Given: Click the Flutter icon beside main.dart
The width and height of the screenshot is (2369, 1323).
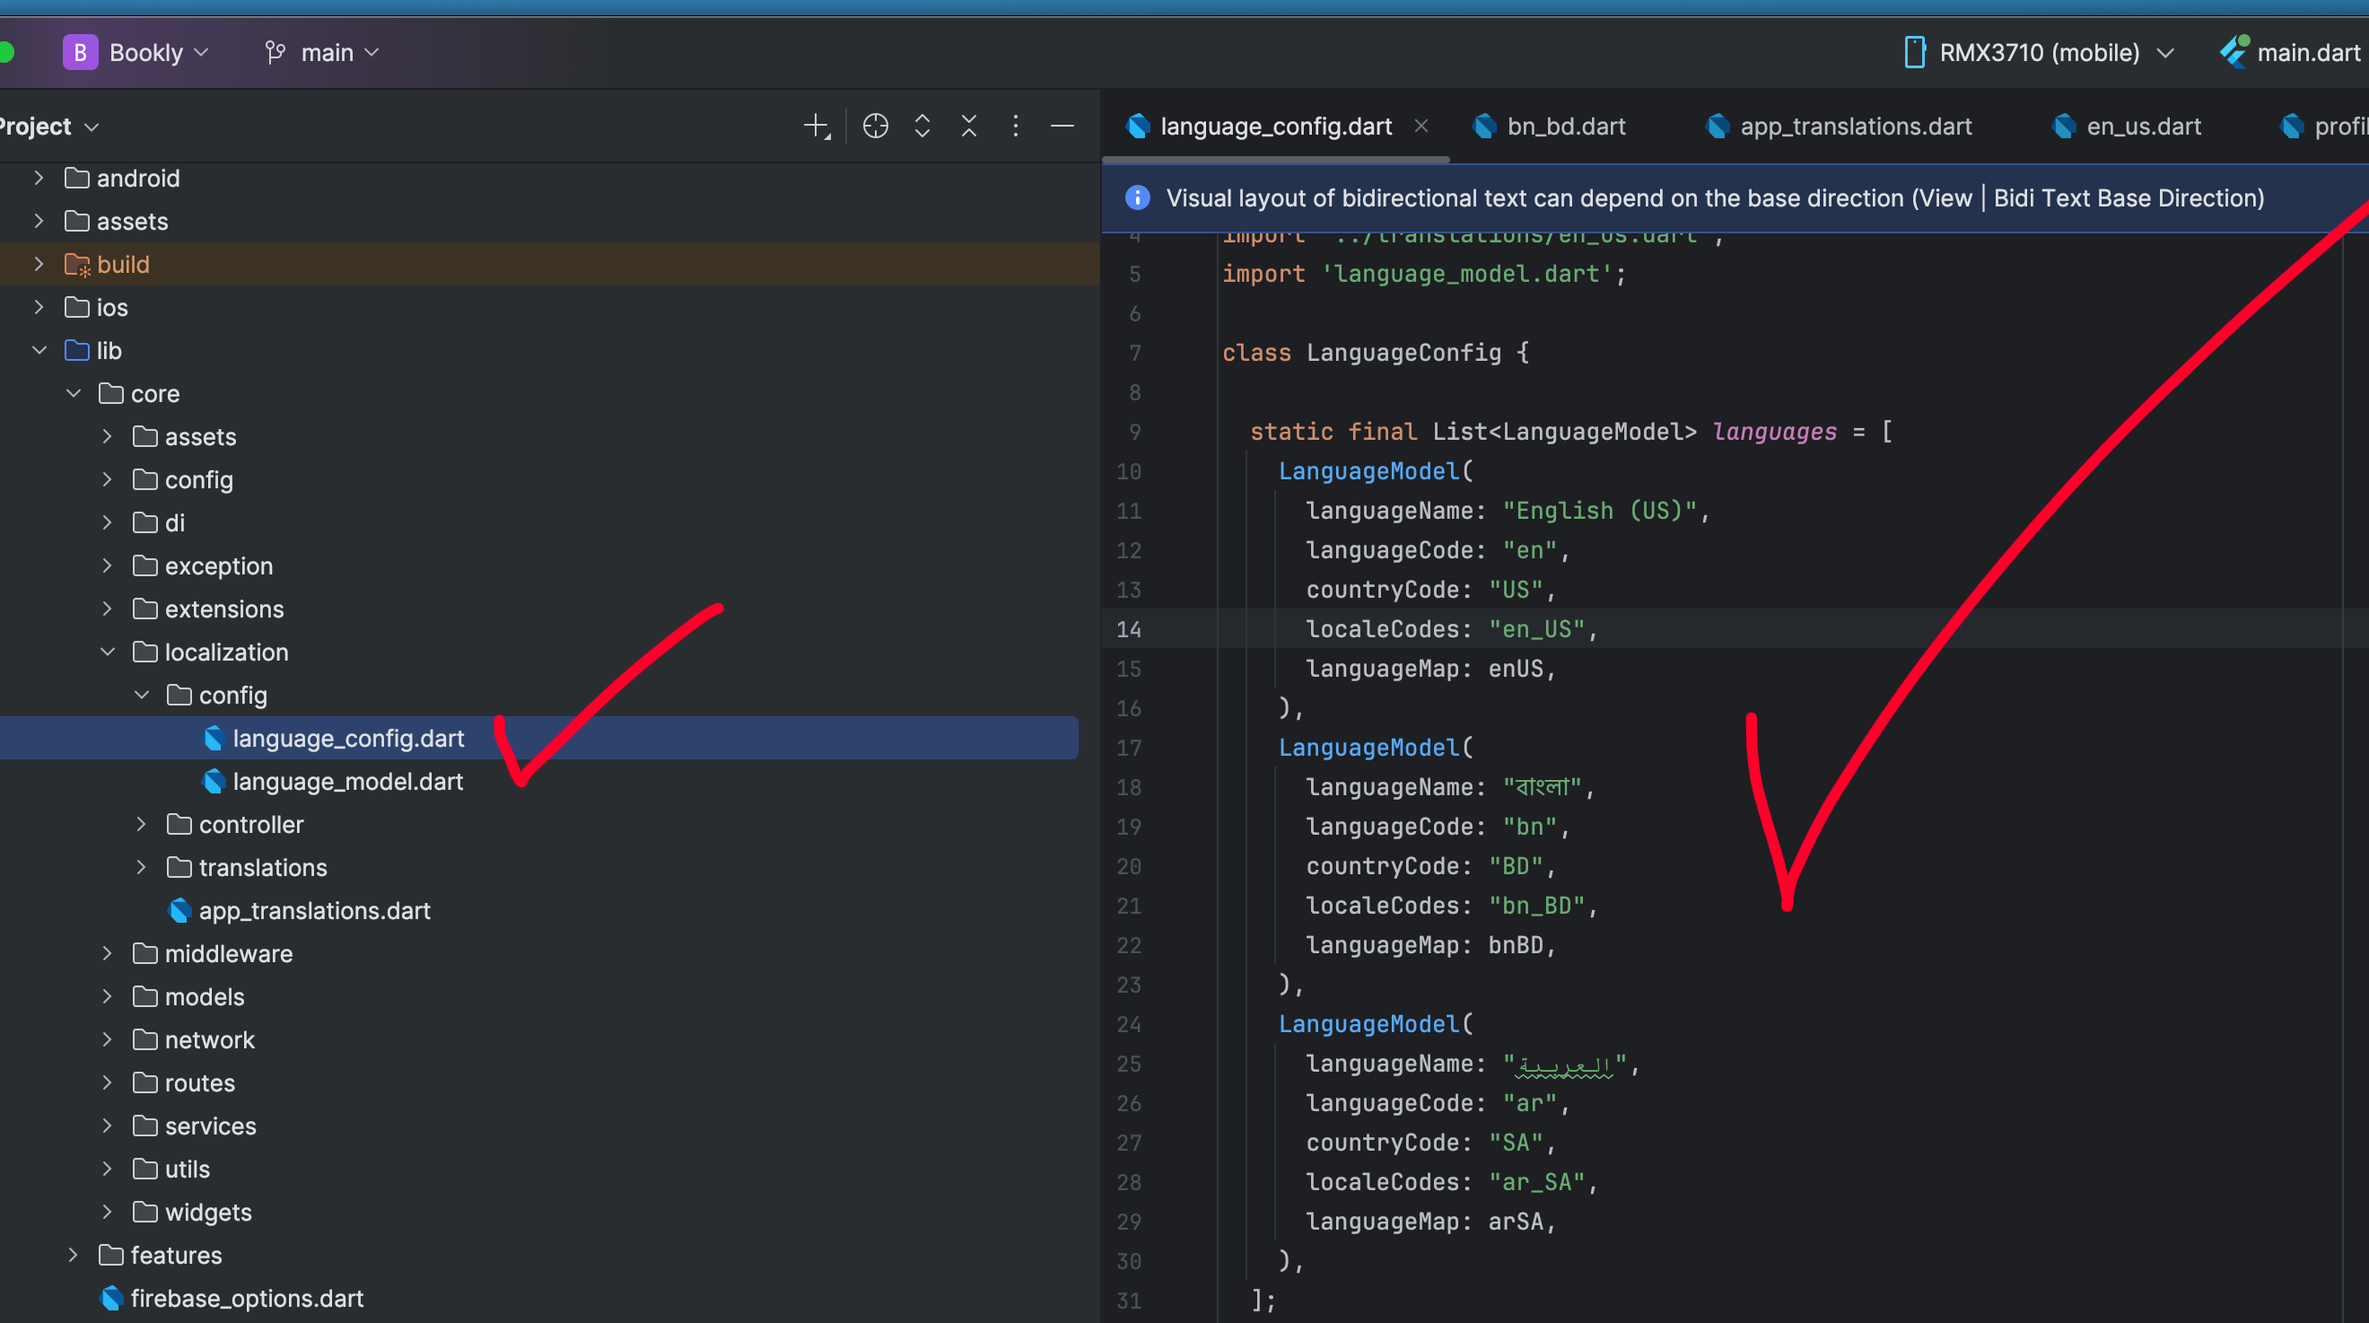Looking at the screenshot, I should point(2234,51).
